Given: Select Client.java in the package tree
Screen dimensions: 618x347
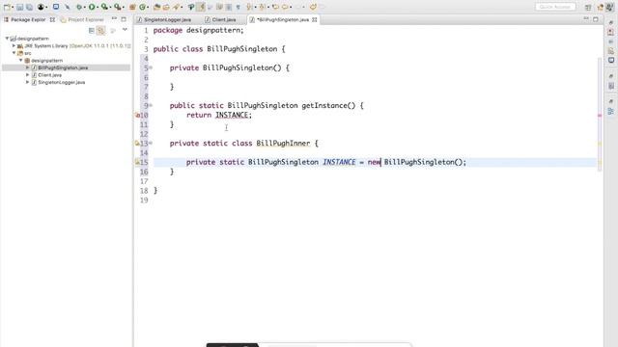Looking at the screenshot, I should click(49, 75).
